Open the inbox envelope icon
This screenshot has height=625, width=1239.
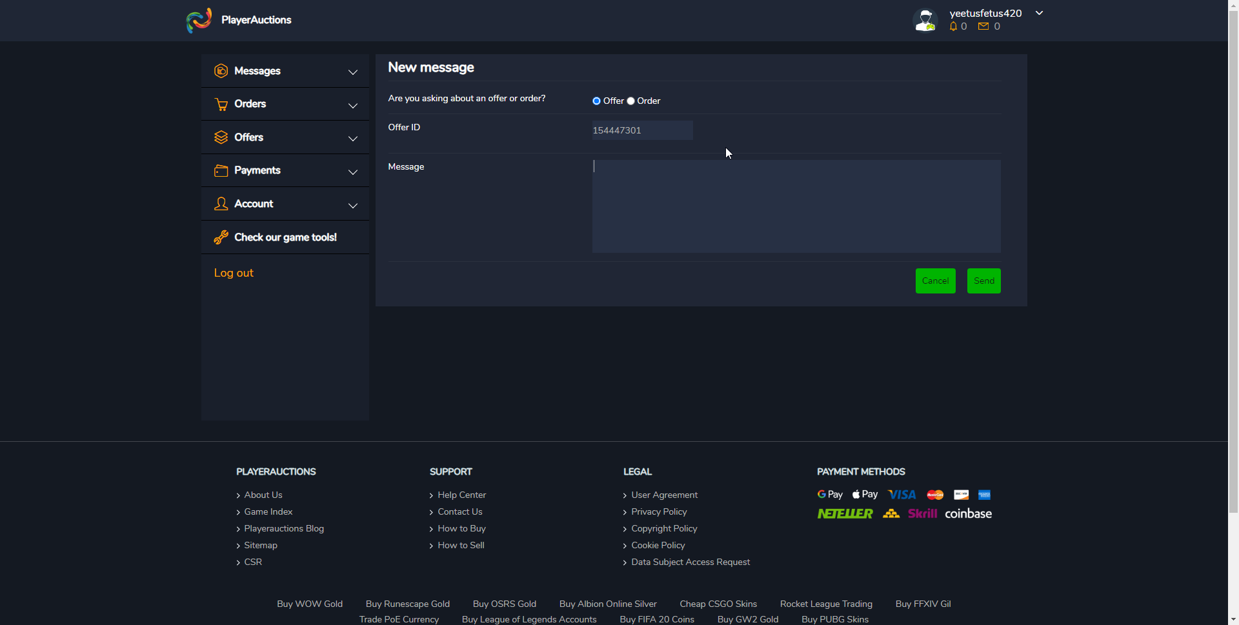pyautogui.click(x=983, y=26)
